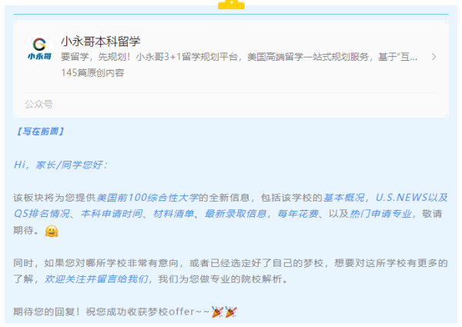Click the greeting line Hi，家长/同学您好

pos(61,165)
